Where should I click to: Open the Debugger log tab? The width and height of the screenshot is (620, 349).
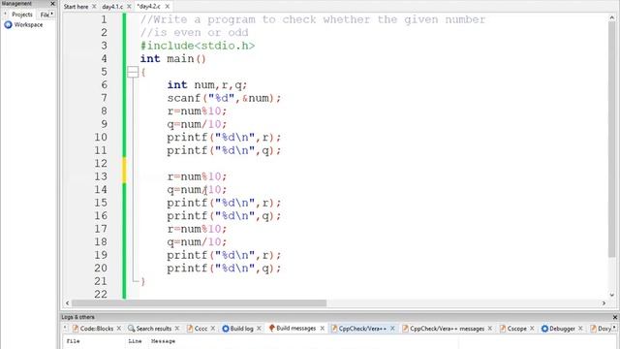point(562,329)
